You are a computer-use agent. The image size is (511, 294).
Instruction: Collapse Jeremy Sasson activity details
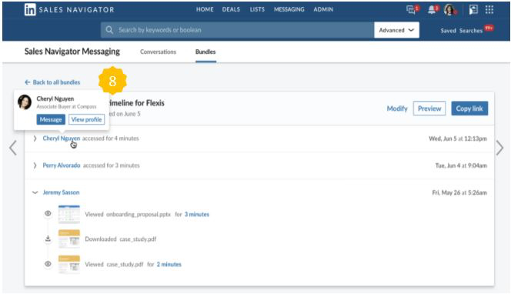[x=35, y=192]
